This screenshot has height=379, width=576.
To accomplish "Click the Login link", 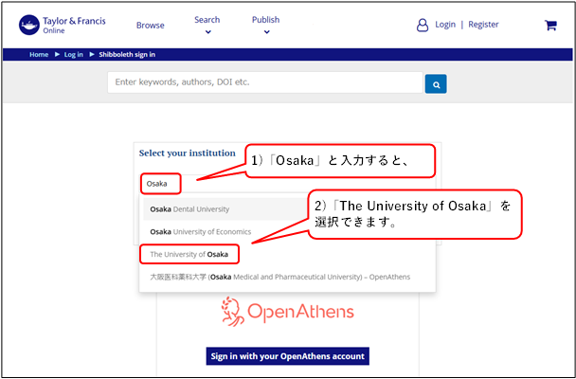I will pyautogui.click(x=445, y=25).
